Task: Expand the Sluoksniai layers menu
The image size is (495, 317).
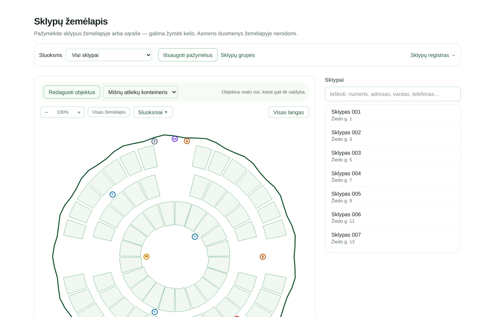Action: coord(153,112)
